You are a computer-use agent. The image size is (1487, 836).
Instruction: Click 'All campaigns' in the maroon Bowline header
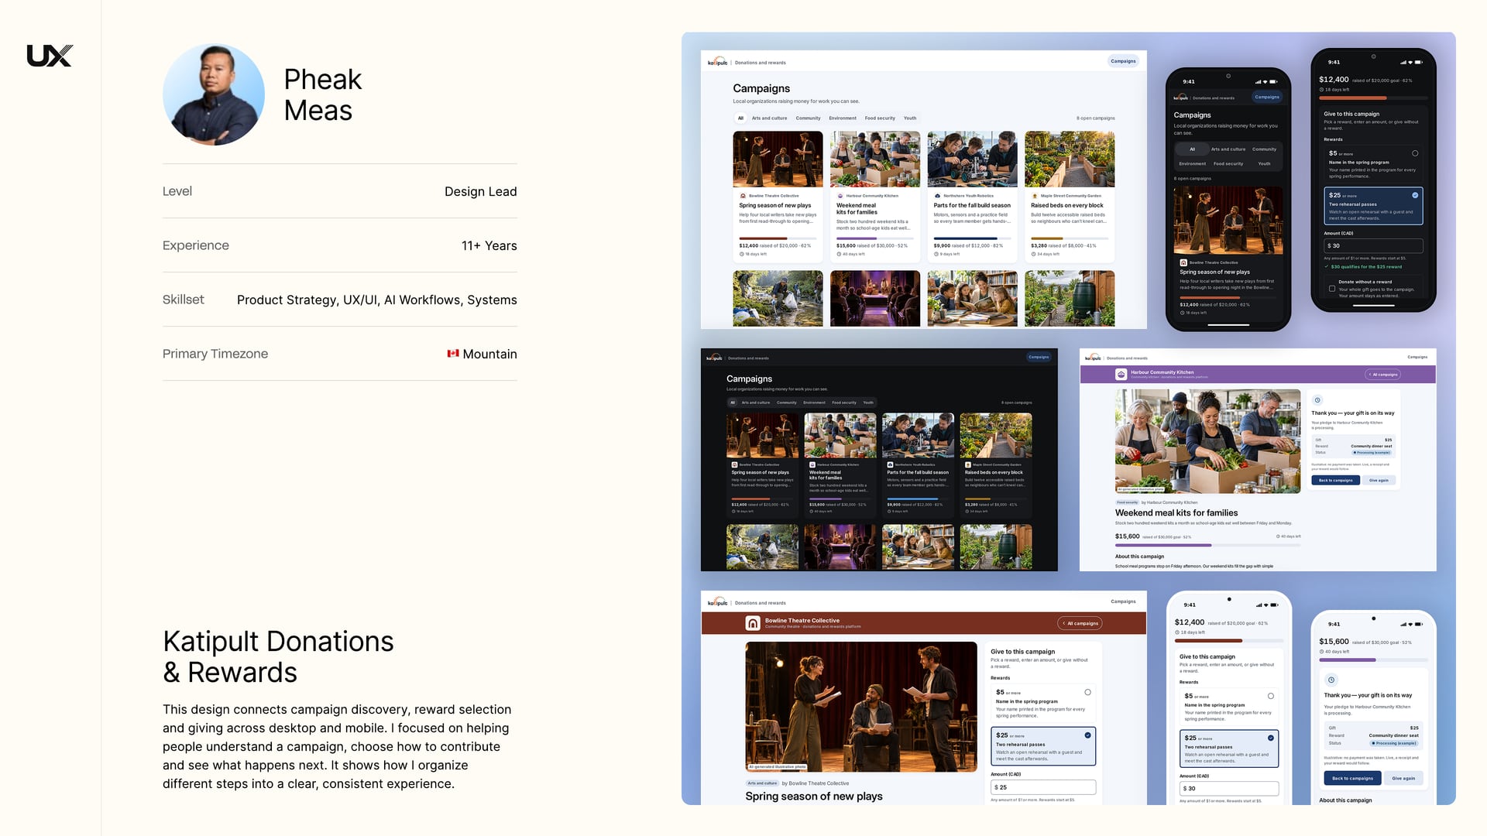pos(1080,623)
